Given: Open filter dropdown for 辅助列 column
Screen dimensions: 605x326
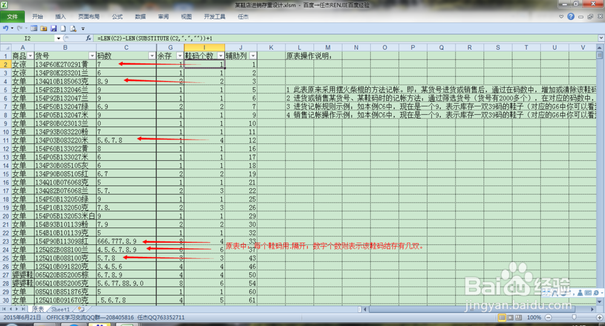Looking at the screenshot, I should click(253, 56).
